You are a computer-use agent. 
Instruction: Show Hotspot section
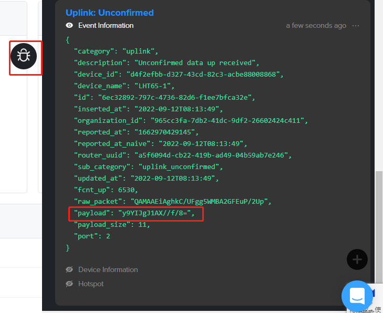tap(69, 284)
